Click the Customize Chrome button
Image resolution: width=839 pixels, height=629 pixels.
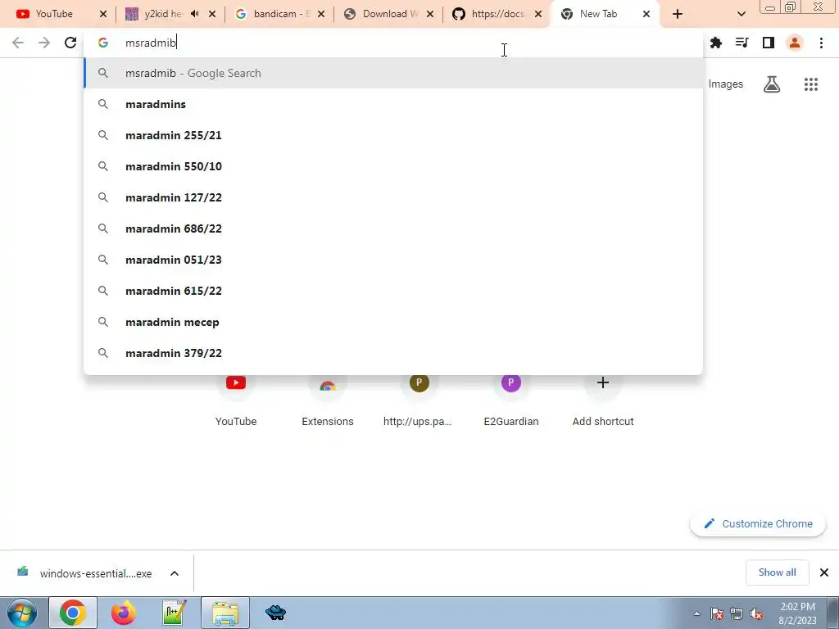[x=758, y=523]
